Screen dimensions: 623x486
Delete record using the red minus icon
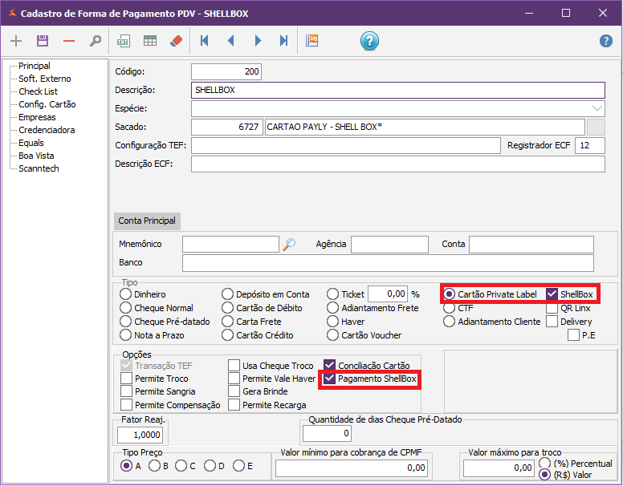(x=69, y=41)
